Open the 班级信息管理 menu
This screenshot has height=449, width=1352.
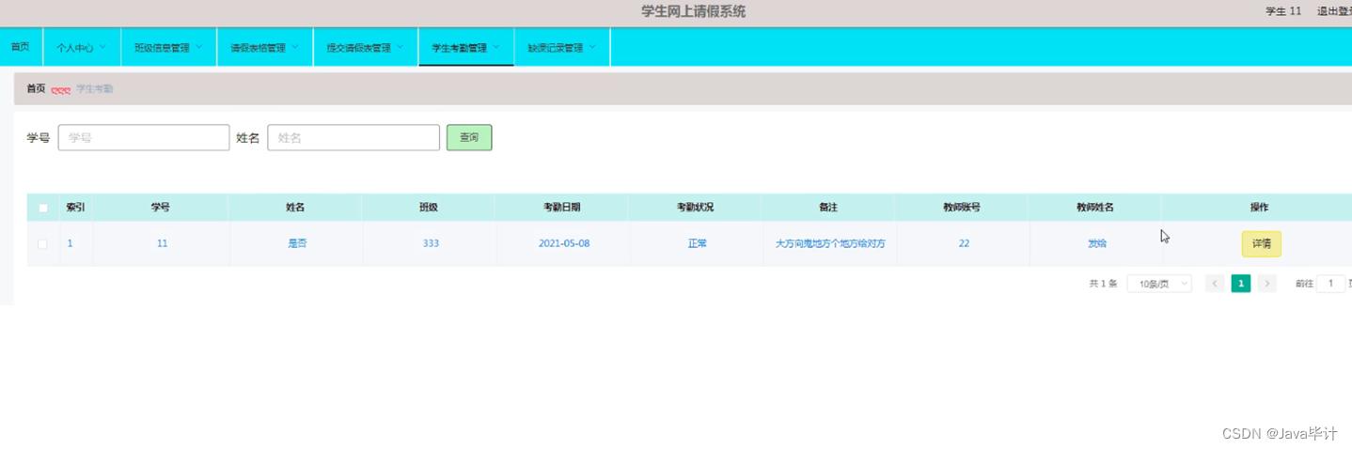tap(168, 47)
